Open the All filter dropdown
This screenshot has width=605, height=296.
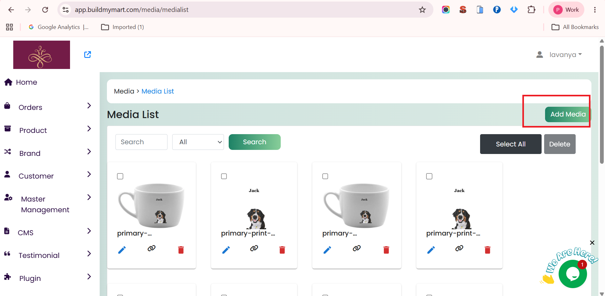tap(198, 142)
